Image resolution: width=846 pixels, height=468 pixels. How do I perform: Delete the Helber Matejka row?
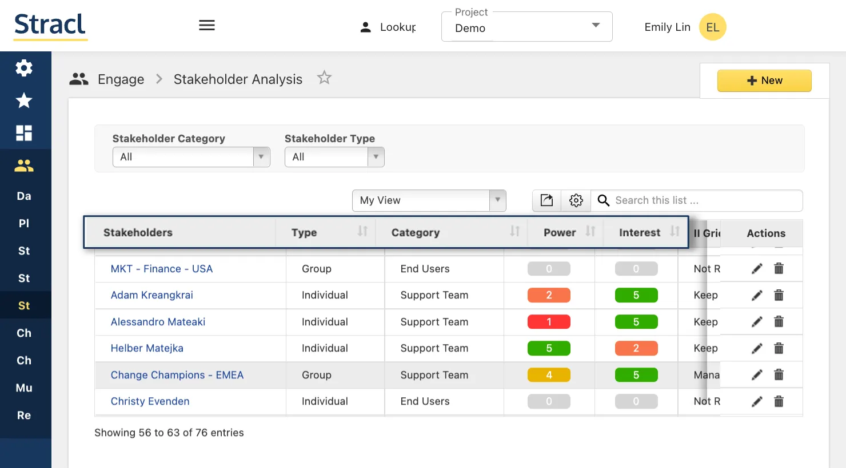pos(779,348)
